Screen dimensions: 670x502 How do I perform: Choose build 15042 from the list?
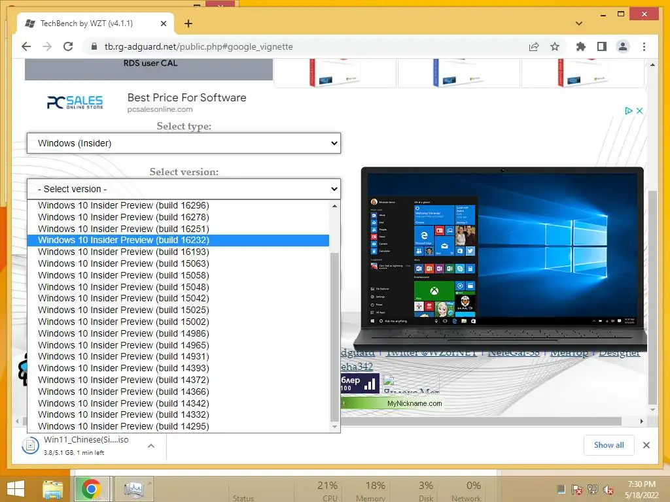click(178, 298)
